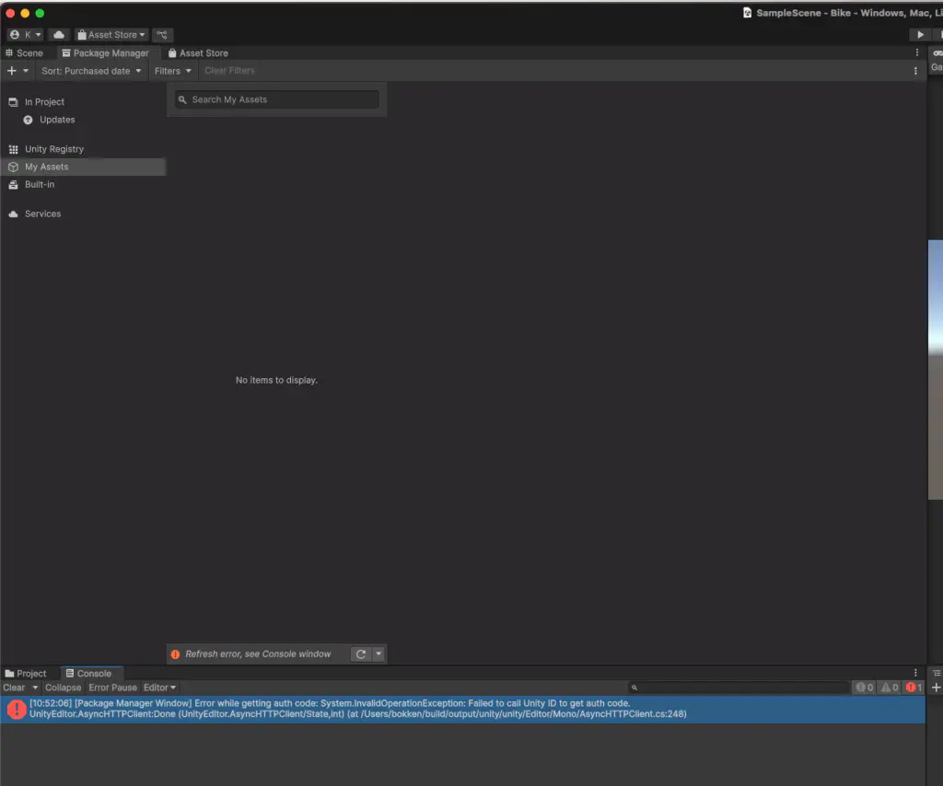Image resolution: width=943 pixels, height=786 pixels.
Task: Click the error icon in the console message
Action: pyautogui.click(x=17, y=709)
